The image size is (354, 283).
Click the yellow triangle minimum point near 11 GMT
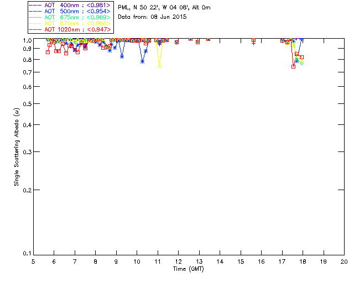[x=160, y=66]
